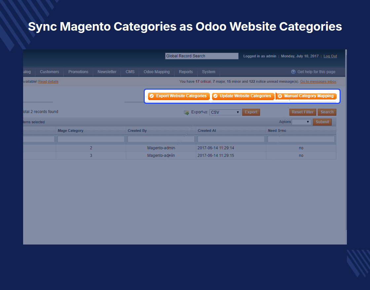Click the export-to folder icon
This screenshot has width=370, height=290.
[186, 112]
